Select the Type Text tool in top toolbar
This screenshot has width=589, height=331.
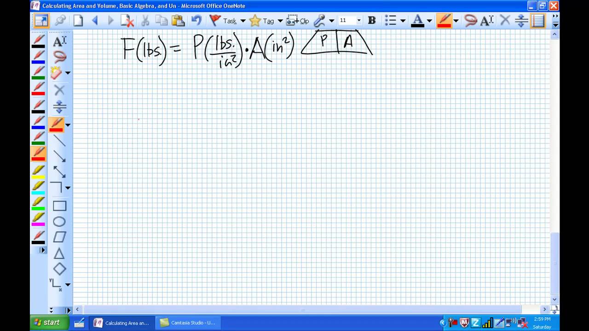tap(487, 20)
